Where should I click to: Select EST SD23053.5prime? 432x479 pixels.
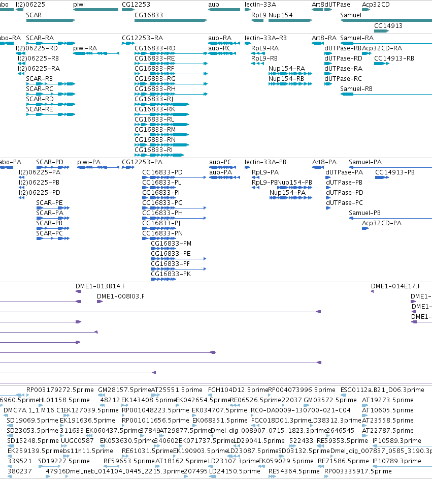(x=10, y=436)
